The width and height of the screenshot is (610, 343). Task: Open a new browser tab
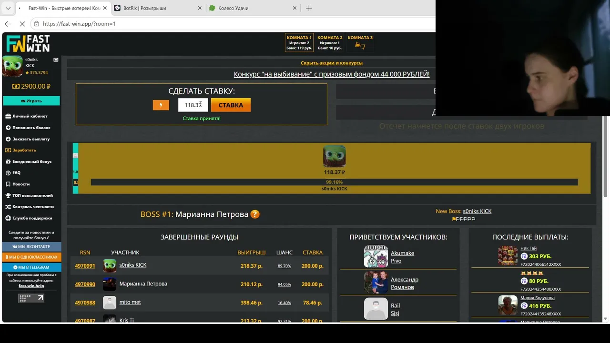[309, 8]
